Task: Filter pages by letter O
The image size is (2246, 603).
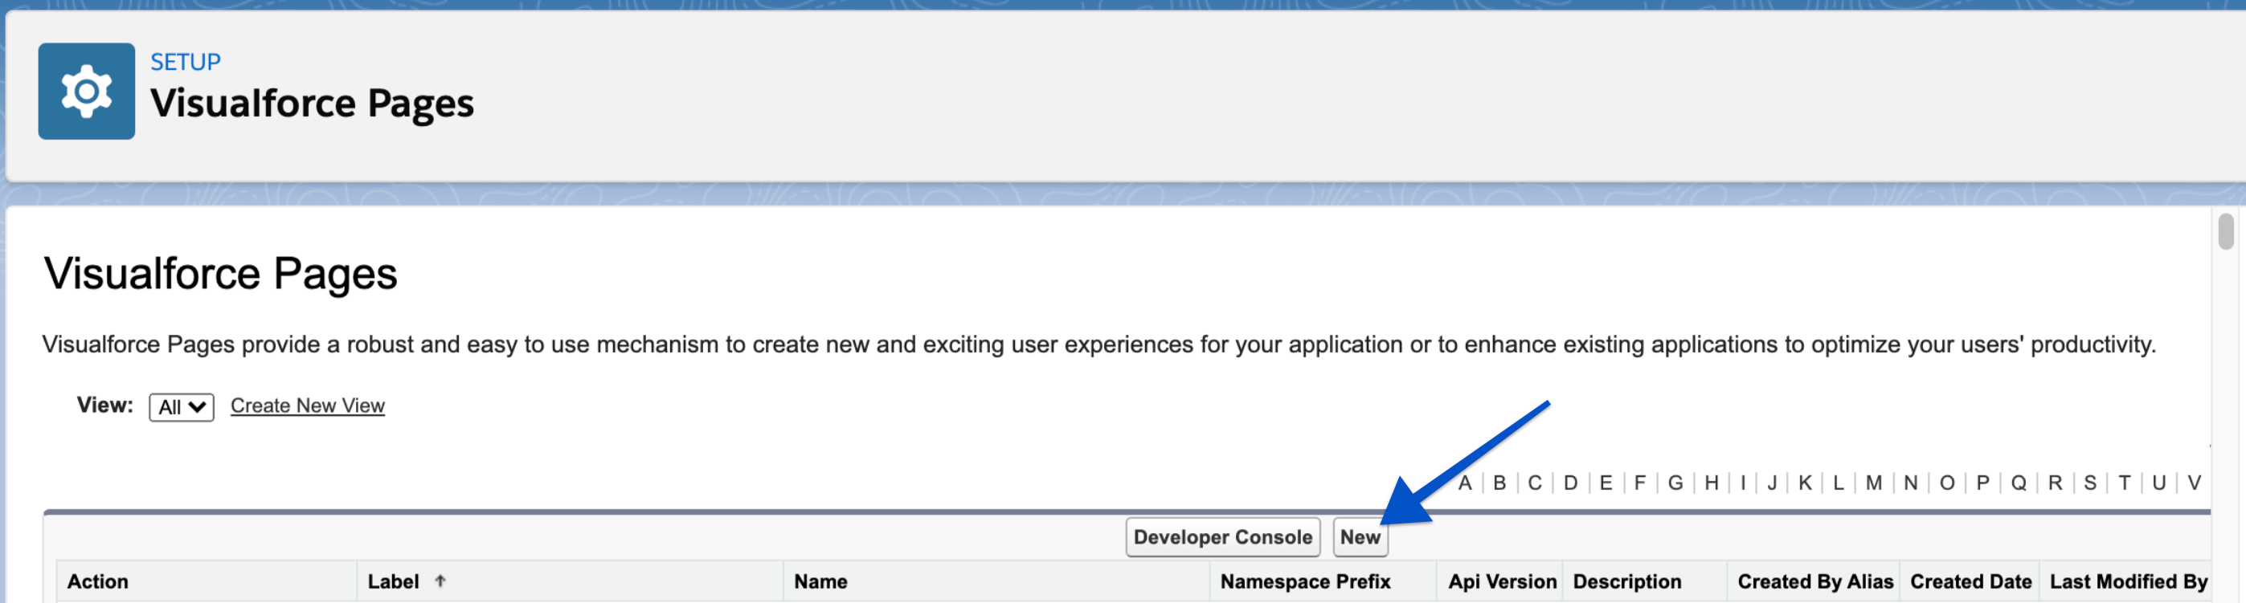Action: click(1947, 483)
